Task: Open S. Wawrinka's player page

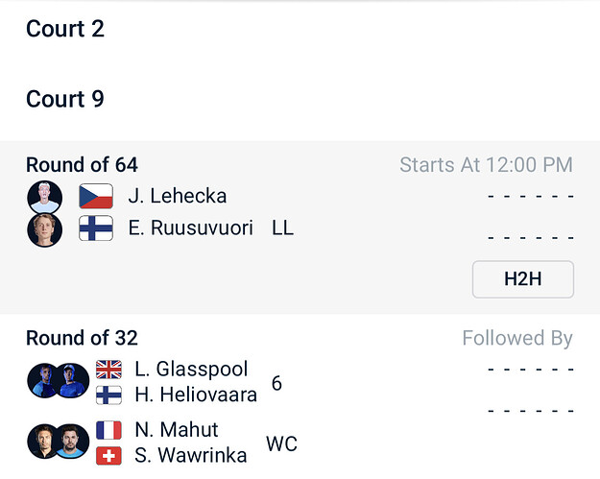Action: (191, 455)
